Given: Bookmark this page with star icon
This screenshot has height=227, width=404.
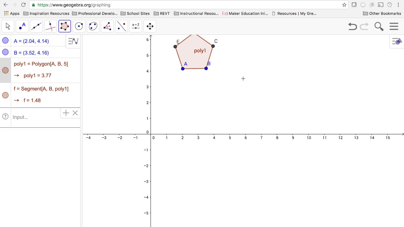Looking at the screenshot, I should pyautogui.click(x=344, y=5).
